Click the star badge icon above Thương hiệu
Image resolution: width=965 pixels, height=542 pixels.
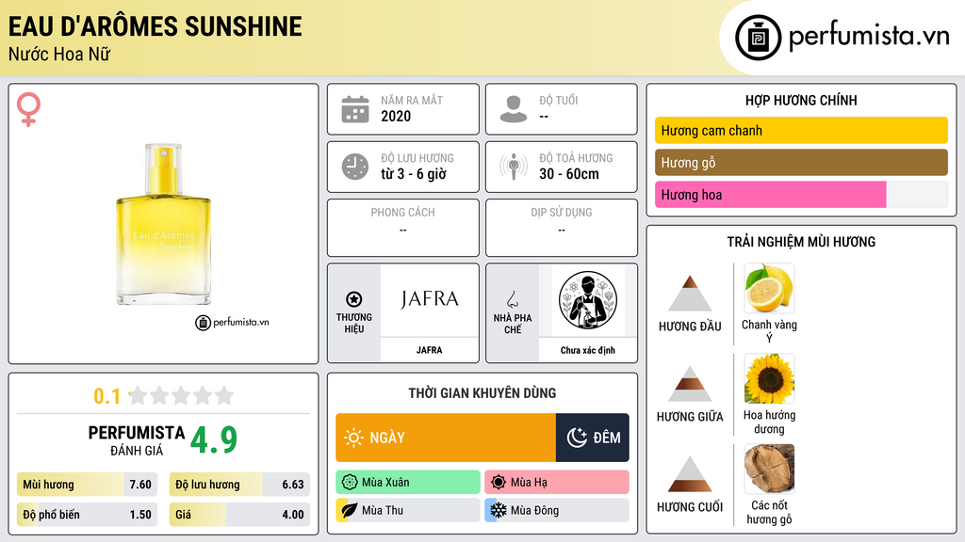(354, 299)
